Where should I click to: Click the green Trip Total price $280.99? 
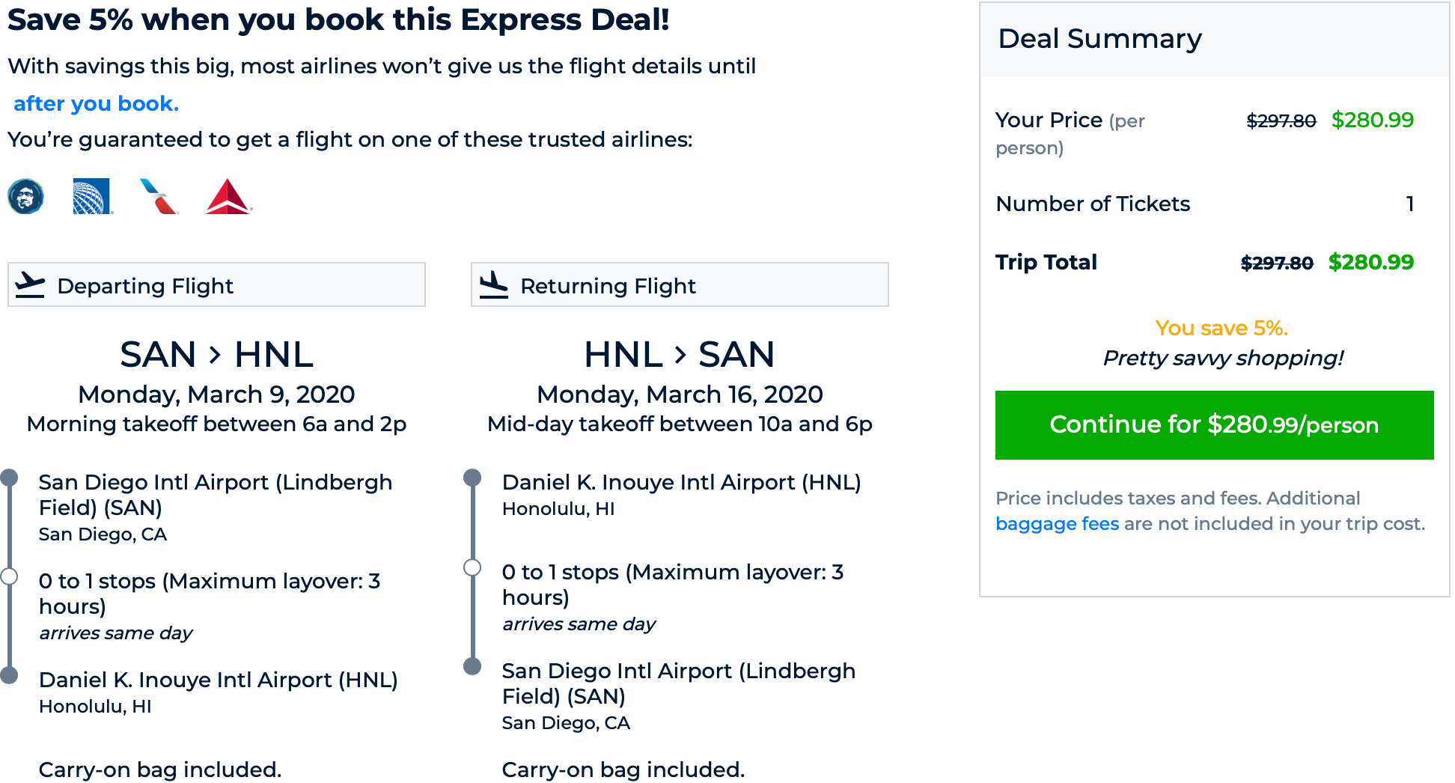[1370, 262]
